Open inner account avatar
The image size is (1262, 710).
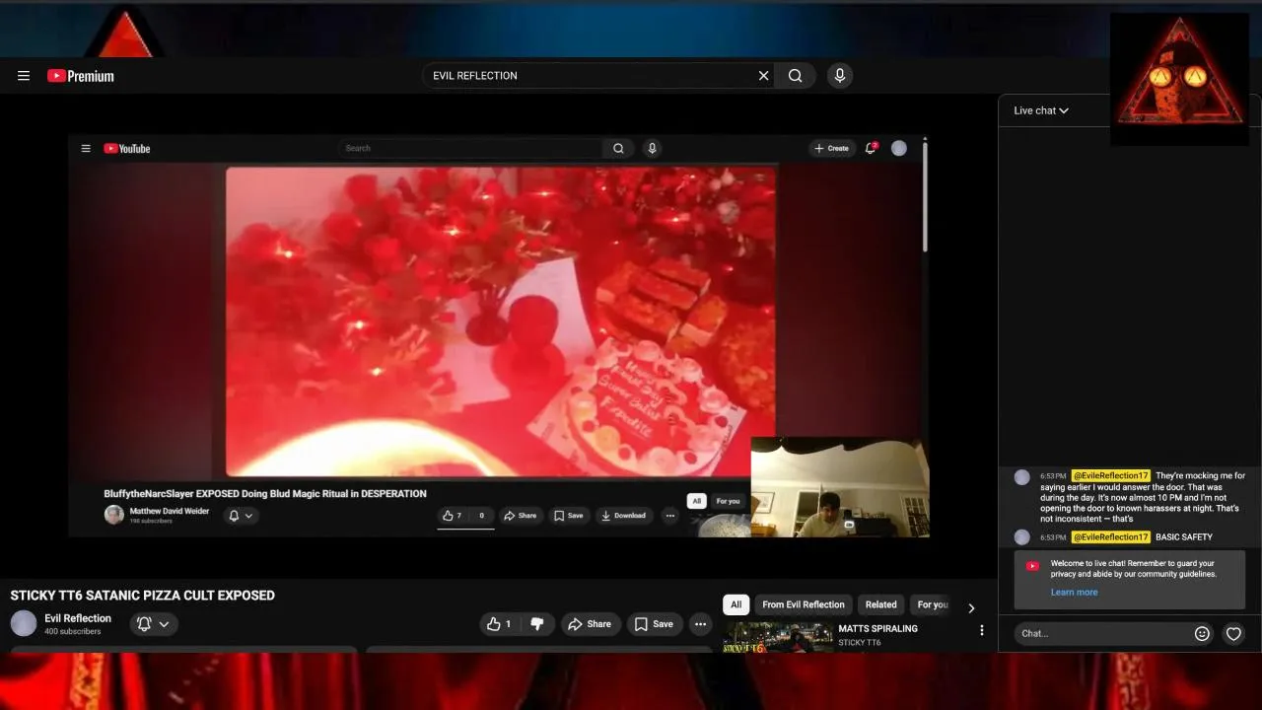(899, 148)
